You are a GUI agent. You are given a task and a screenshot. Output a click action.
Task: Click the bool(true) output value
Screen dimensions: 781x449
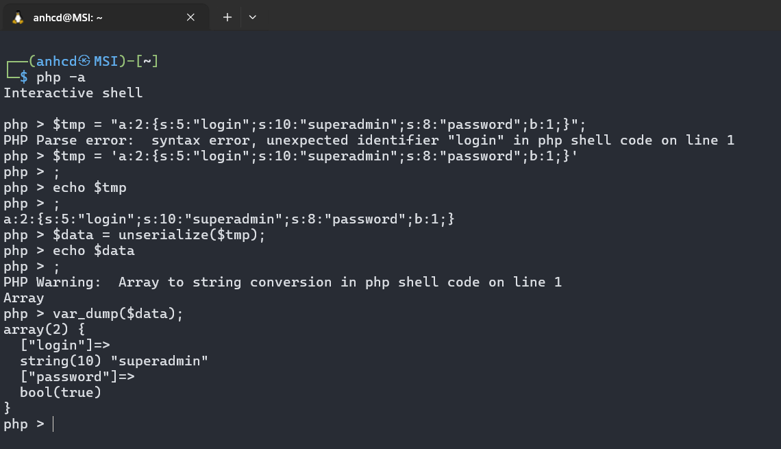coord(60,392)
